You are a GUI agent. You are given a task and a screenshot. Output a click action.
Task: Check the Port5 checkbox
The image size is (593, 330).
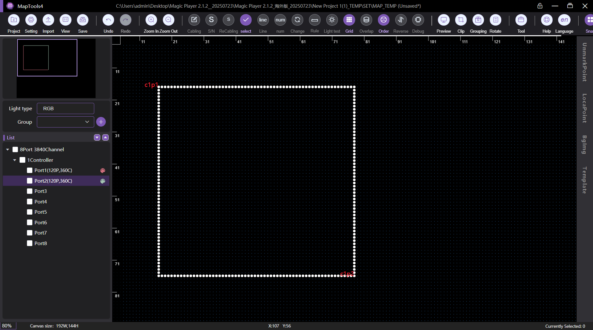tap(29, 212)
